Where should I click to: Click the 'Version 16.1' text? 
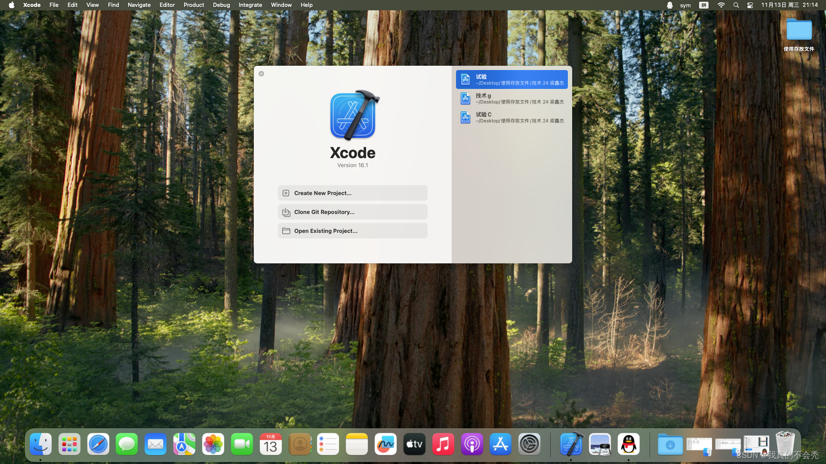352,165
